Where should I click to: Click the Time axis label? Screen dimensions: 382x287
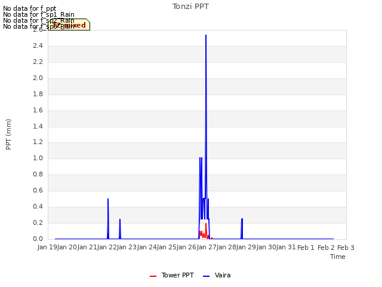338,257
